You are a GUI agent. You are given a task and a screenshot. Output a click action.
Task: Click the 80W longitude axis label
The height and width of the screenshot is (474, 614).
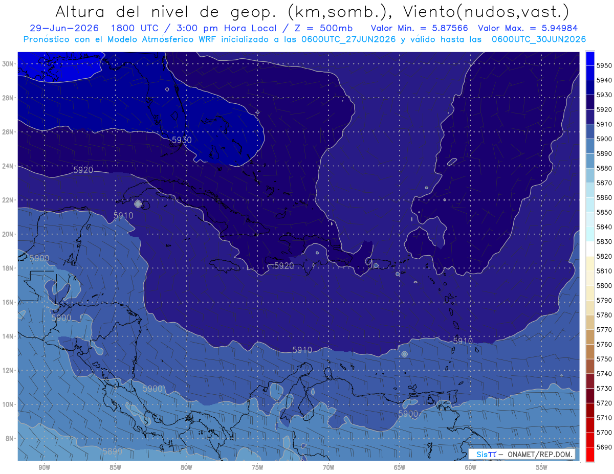[x=186, y=468]
